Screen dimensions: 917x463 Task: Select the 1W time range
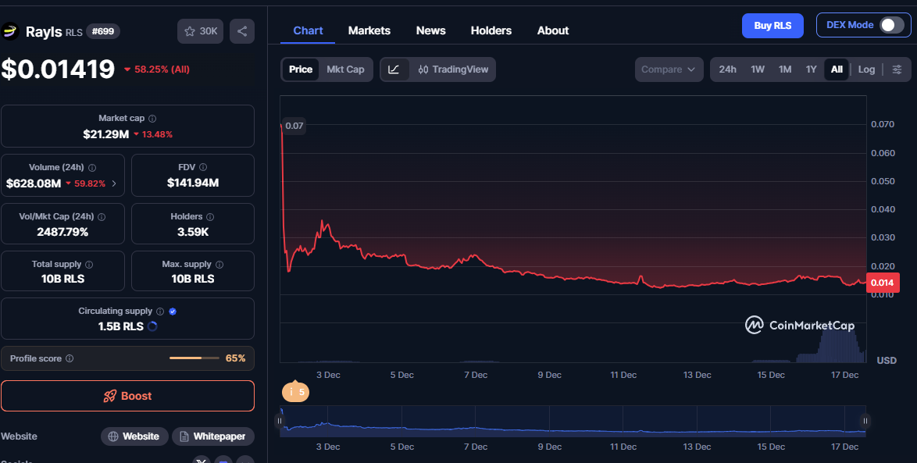pyautogui.click(x=758, y=69)
